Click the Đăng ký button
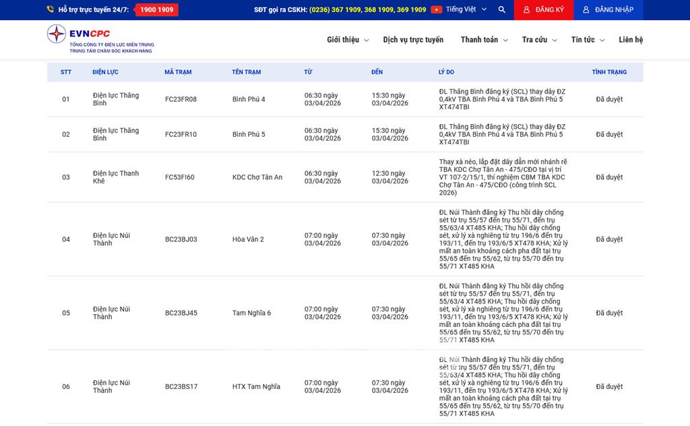The image size is (690, 426). [543, 10]
